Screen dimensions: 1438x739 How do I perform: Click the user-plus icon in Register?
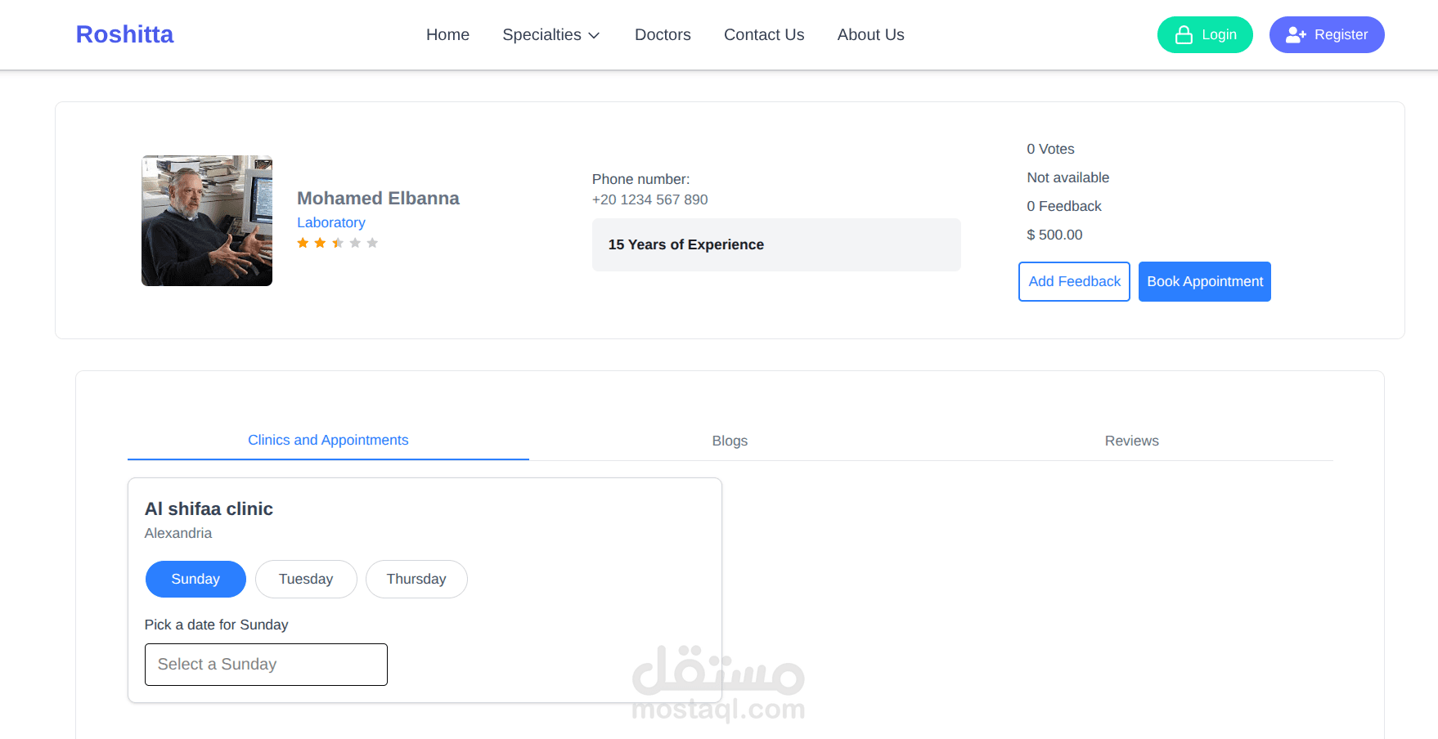coord(1296,34)
